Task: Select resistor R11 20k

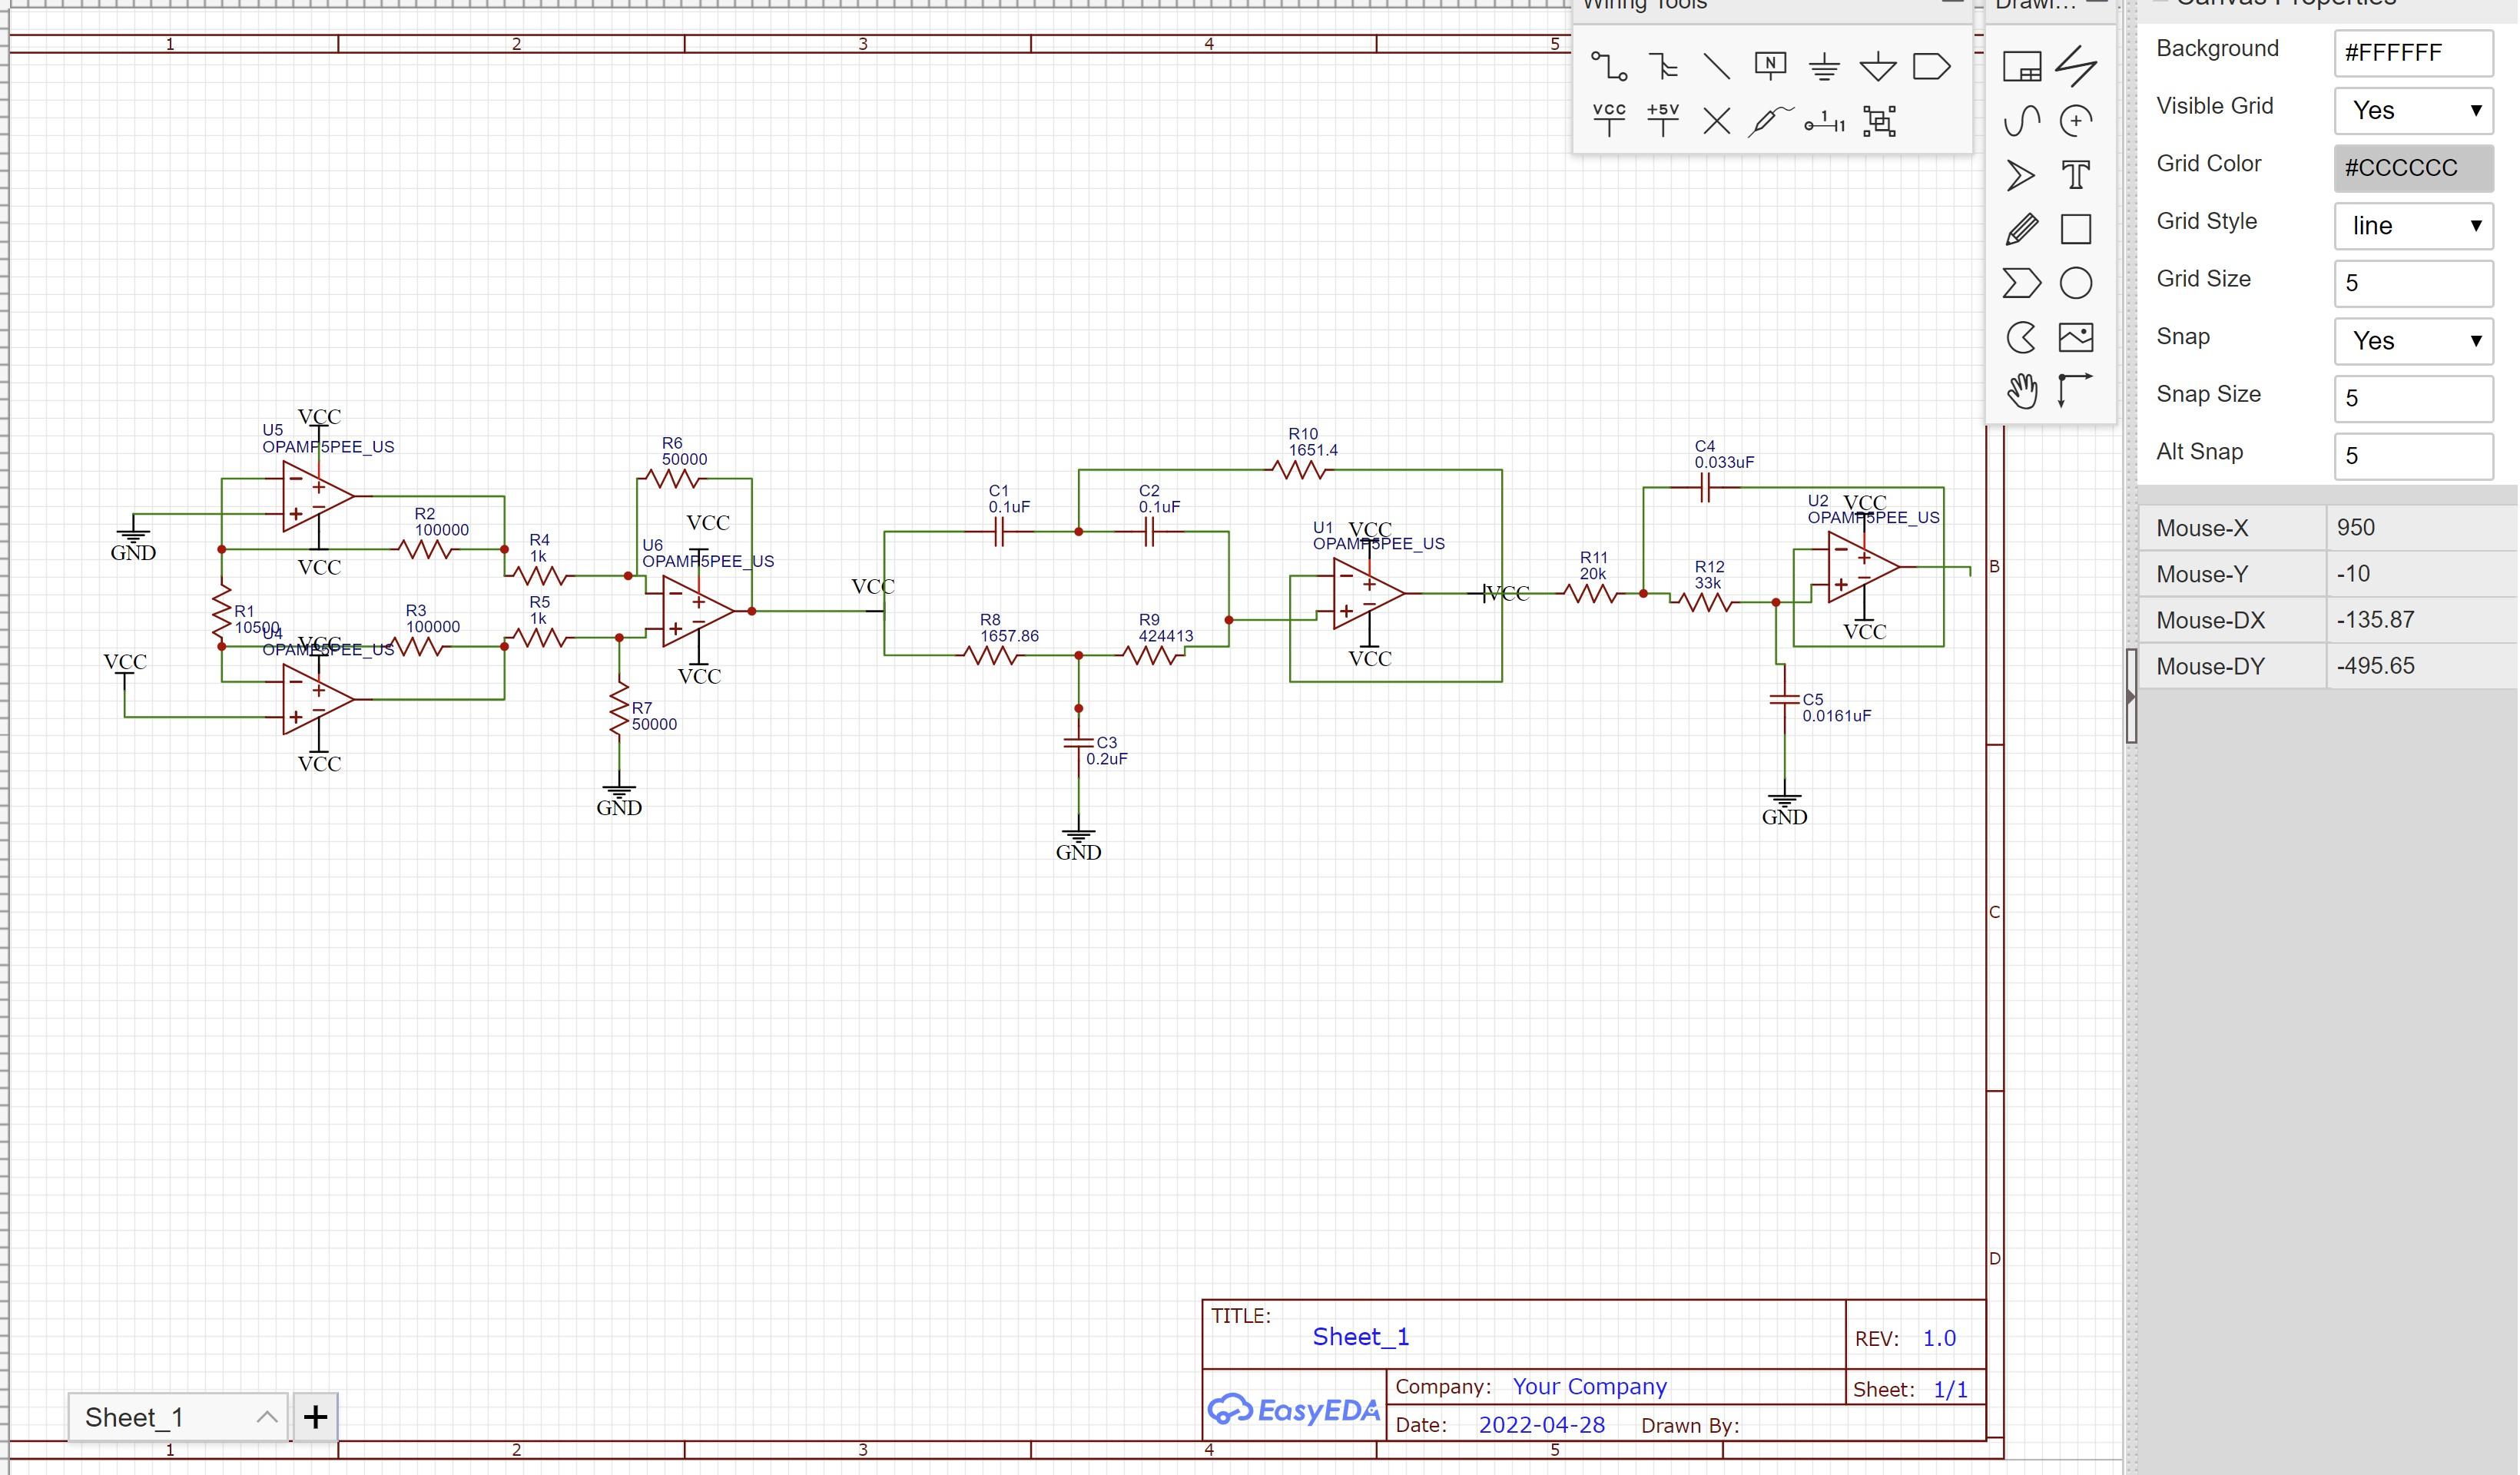Action: [x=1590, y=594]
